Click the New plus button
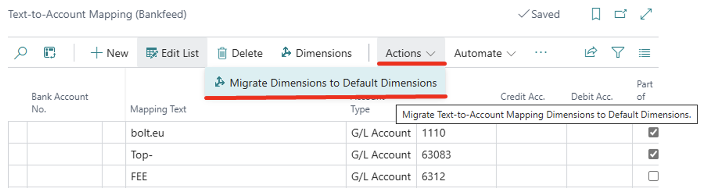705x188 pixels. (x=110, y=53)
